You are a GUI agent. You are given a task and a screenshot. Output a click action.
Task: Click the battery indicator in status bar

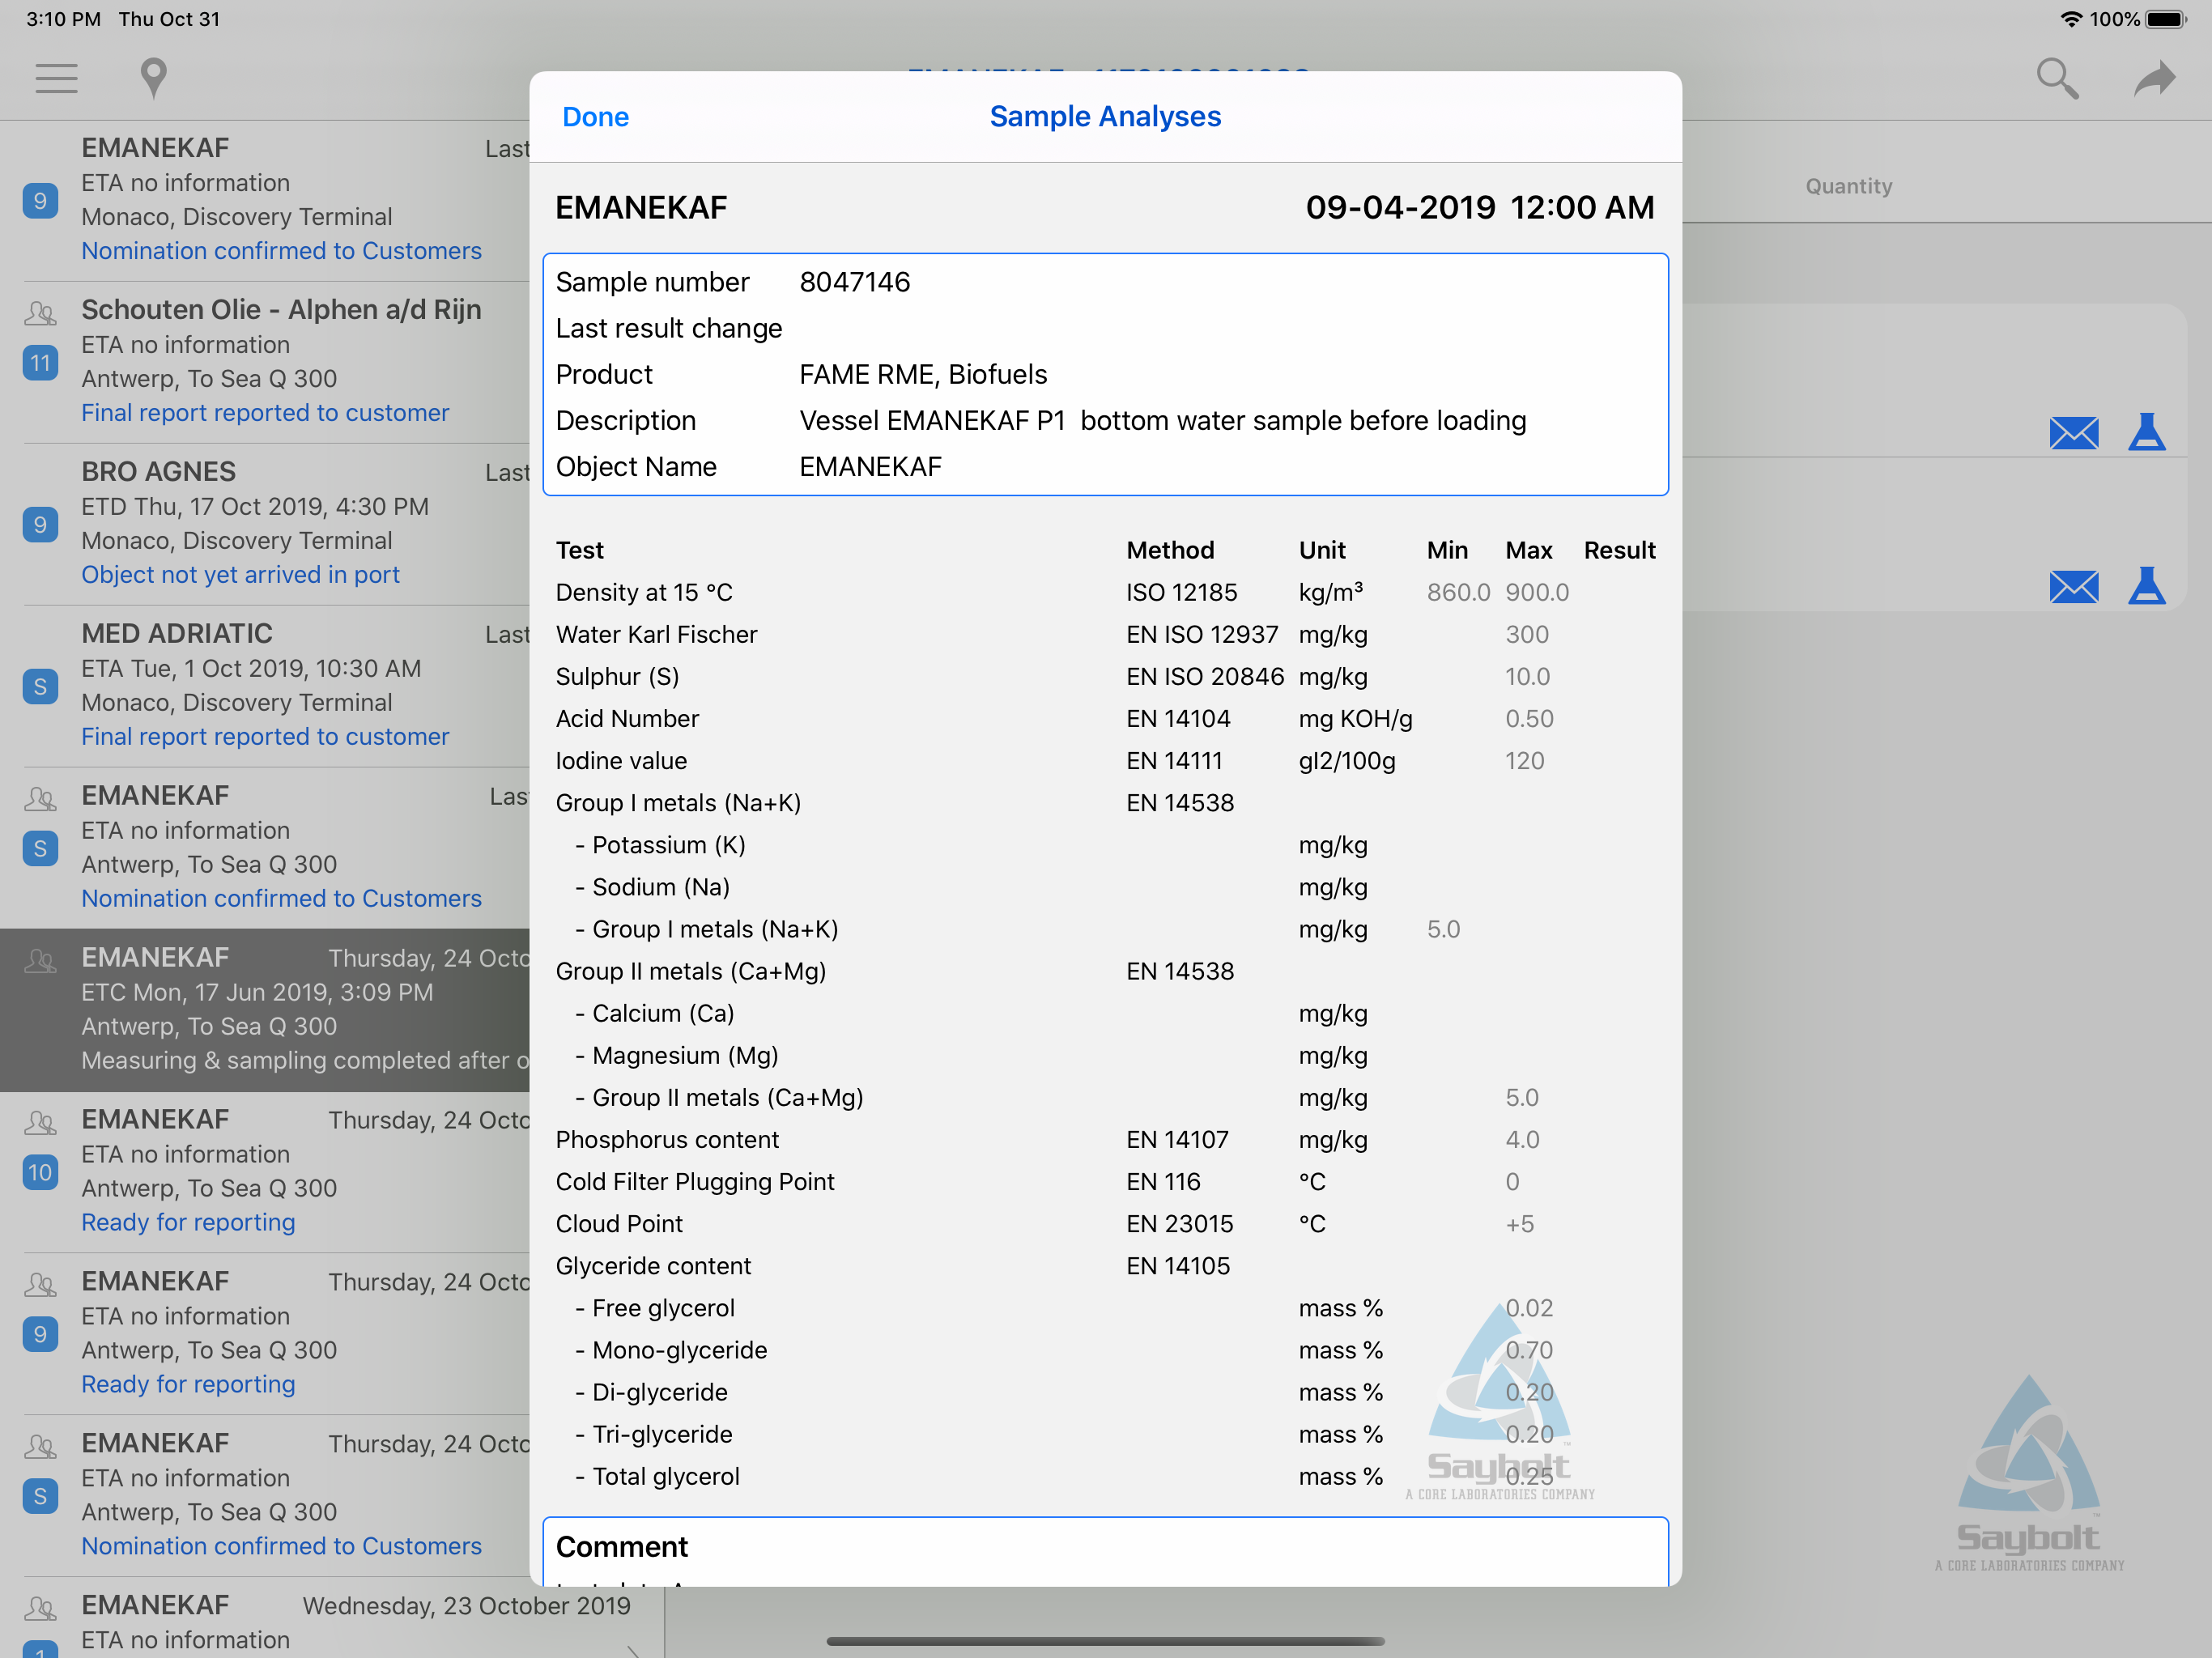(2166, 19)
